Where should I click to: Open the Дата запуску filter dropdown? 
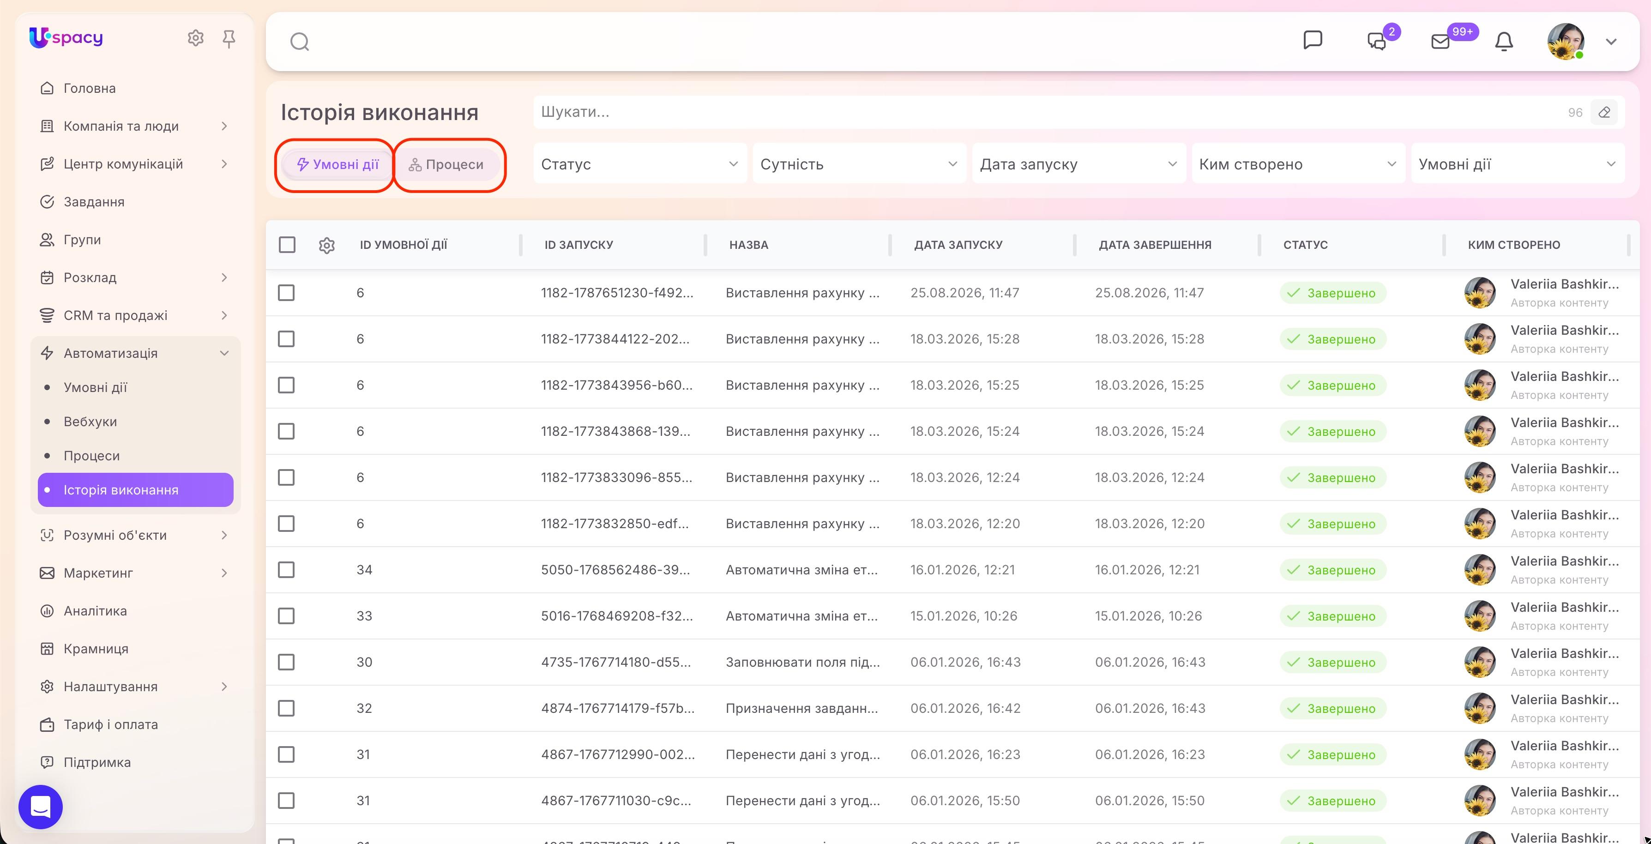pos(1079,164)
